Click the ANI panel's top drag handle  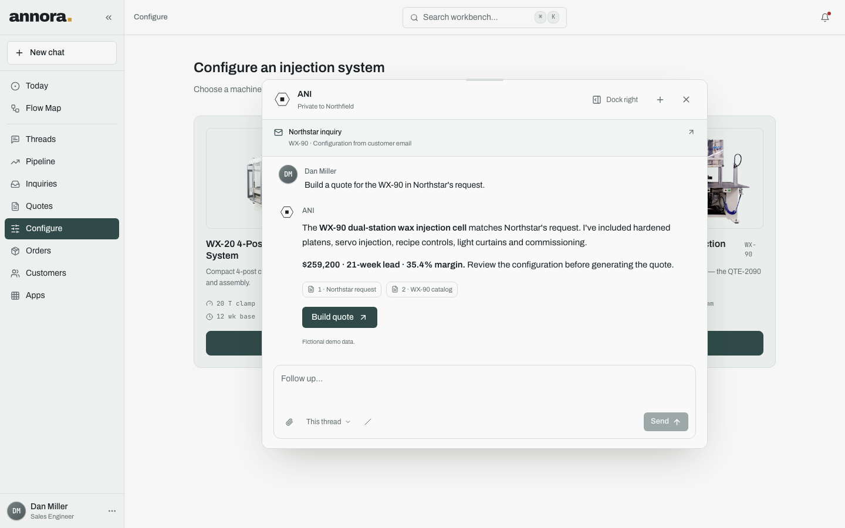pyautogui.click(x=485, y=80)
